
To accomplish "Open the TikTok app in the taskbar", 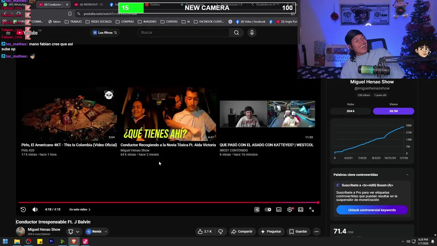I will tap(85, 242).
